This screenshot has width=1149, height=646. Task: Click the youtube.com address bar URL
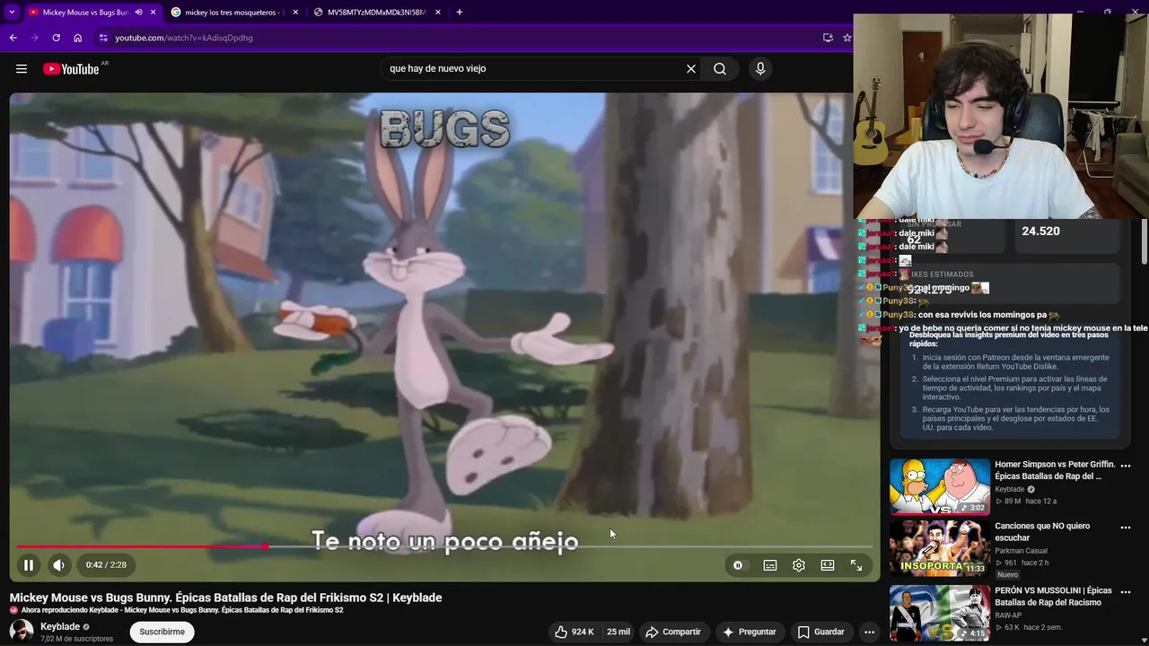click(x=184, y=38)
